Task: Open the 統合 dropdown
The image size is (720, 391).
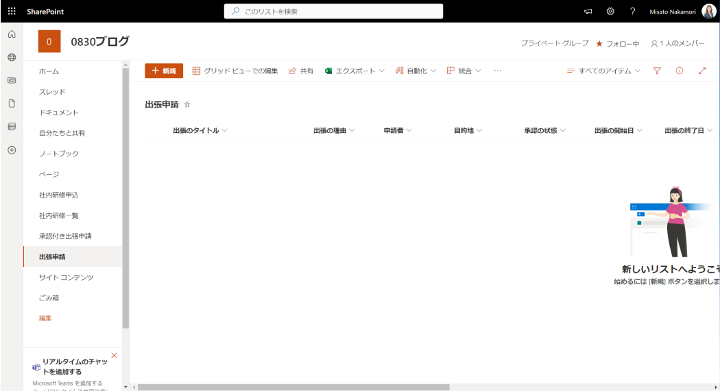Action: pos(464,71)
